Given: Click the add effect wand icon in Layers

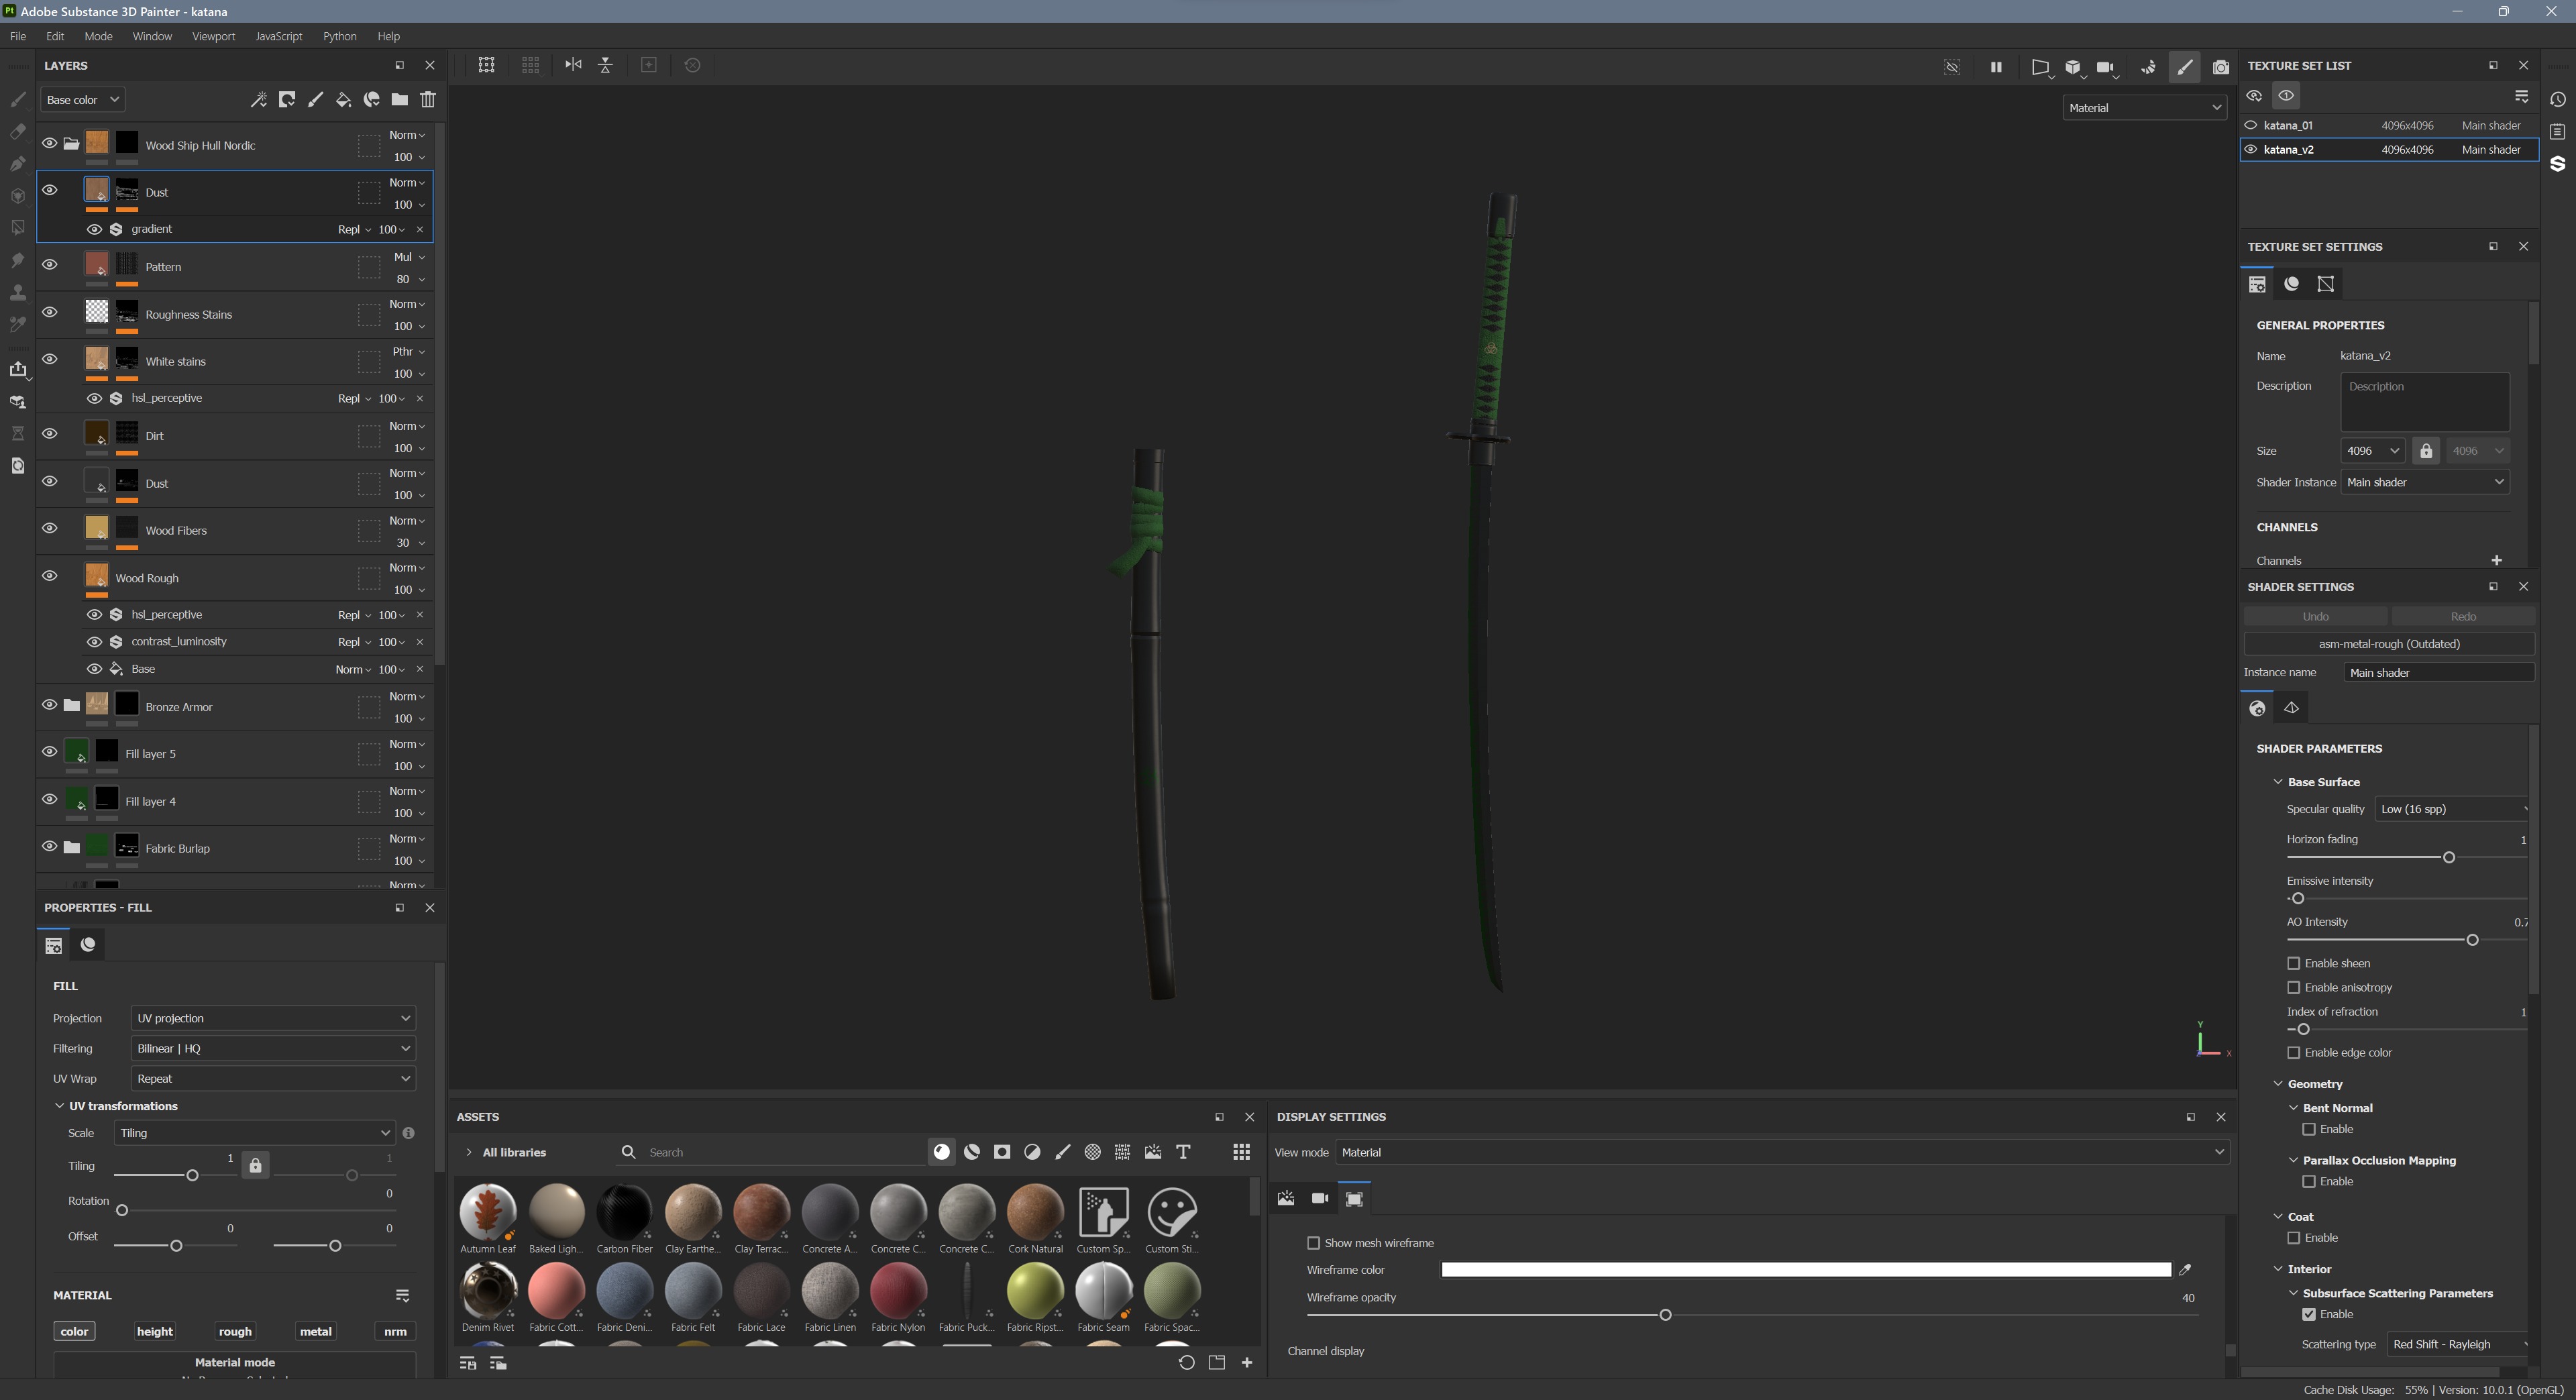Looking at the screenshot, I should pos(258,99).
